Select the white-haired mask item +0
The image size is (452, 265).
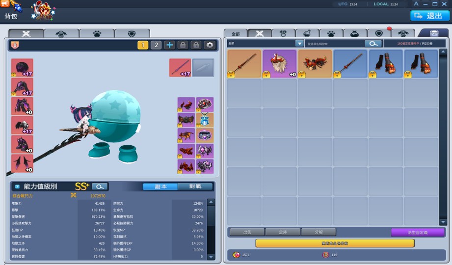point(280,64)
